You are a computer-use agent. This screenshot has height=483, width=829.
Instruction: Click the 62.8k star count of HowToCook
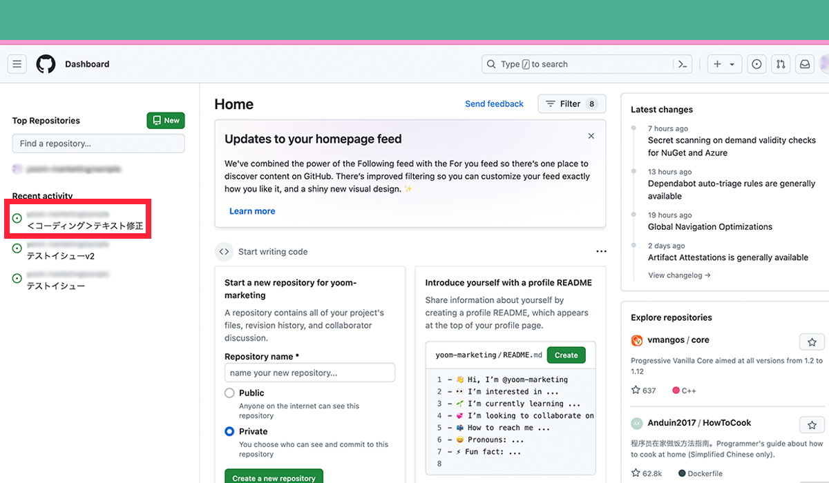coord(647,473)
